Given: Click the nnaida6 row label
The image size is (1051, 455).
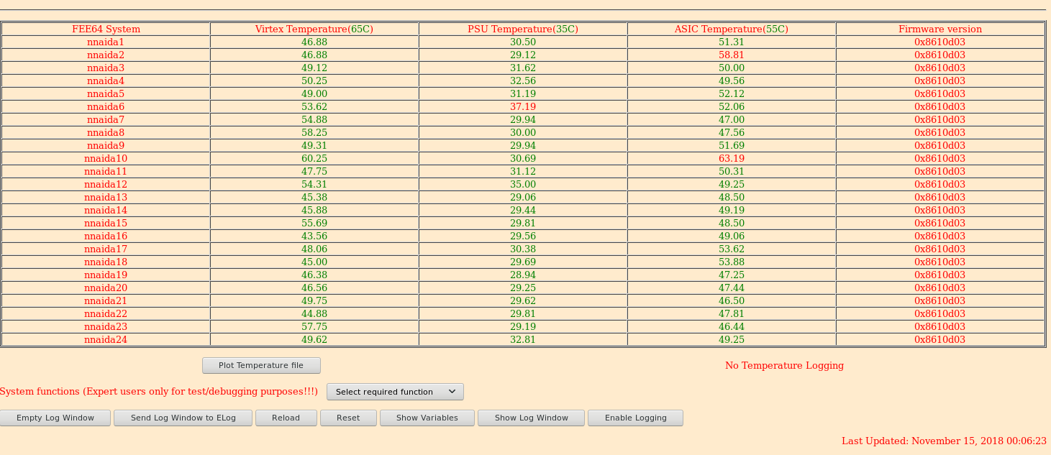Looking at the screenshot, I should click(106, 107).
